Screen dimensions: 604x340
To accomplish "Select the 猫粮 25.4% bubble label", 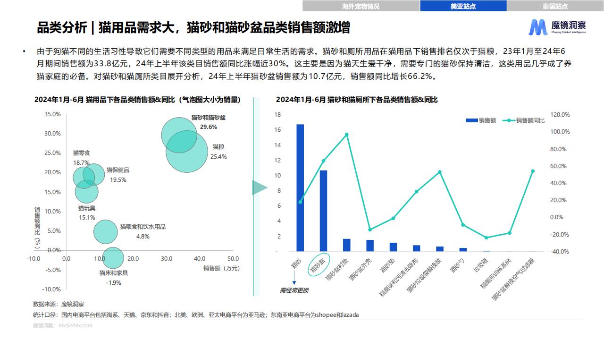I will tap(218, 152).
